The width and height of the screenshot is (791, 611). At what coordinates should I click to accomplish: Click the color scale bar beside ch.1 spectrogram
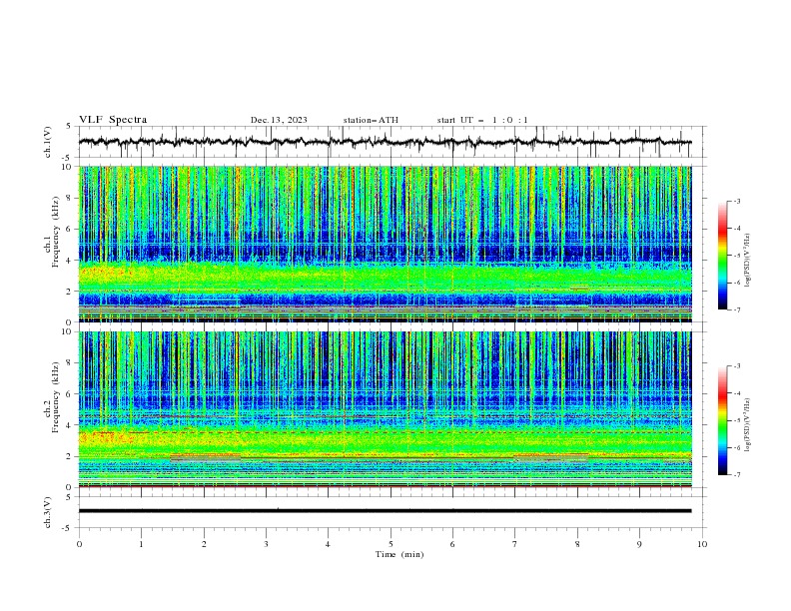coord(722,256)
